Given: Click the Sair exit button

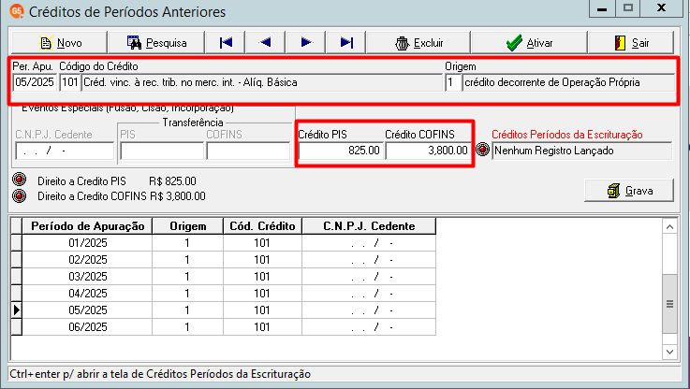Looking at the screenshot, I should [x=631, y=43].
